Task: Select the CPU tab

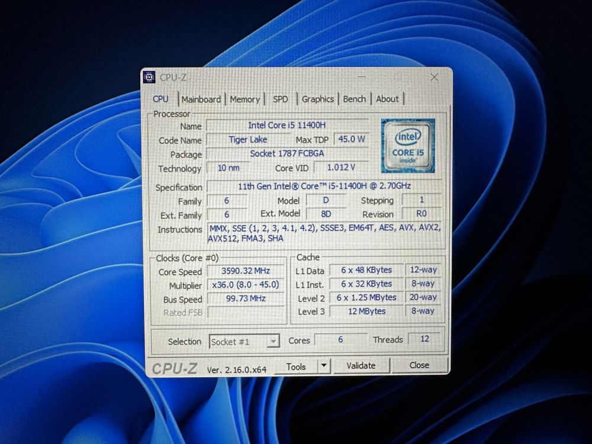Action: click(160, 99)
